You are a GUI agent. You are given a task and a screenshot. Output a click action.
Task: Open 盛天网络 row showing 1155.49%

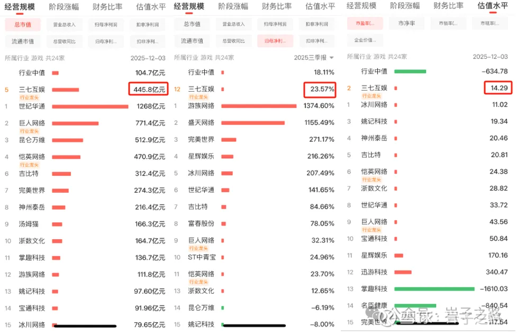point(254,123)
